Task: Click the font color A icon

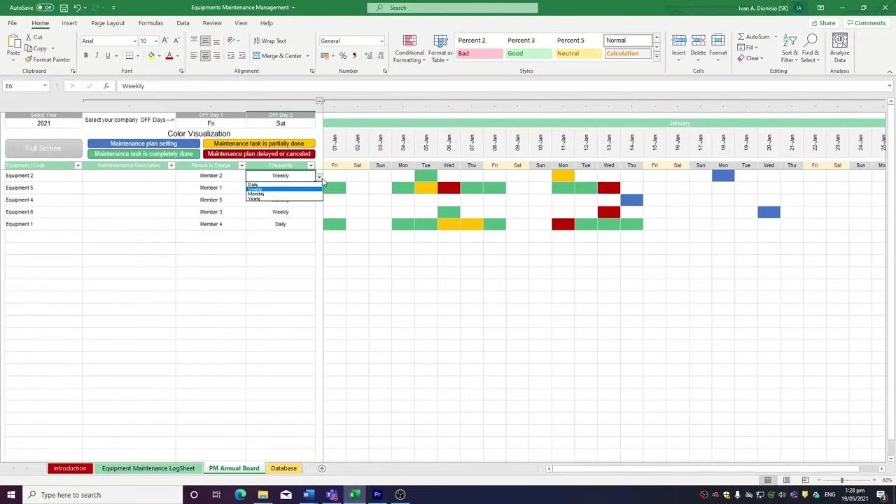Action: pos(169,56)
